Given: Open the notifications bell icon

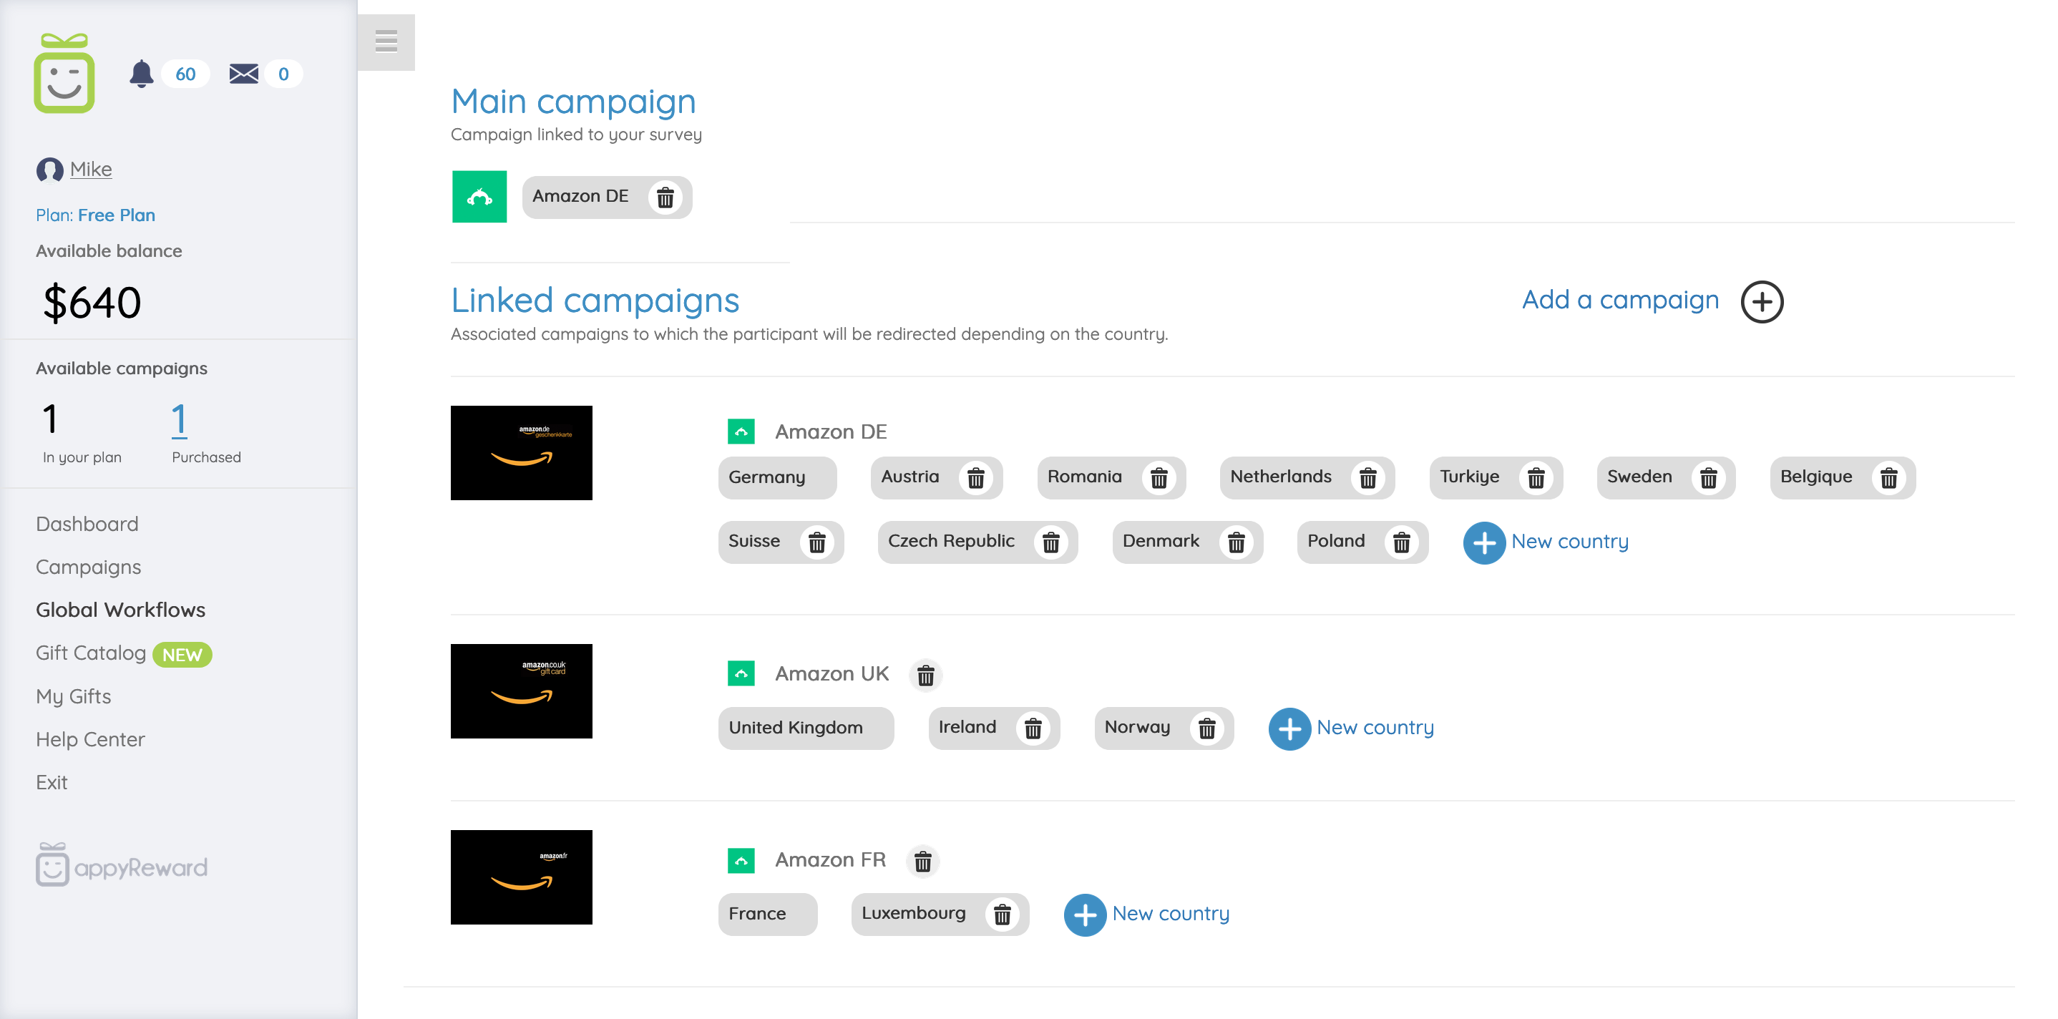Looking at the screenshot, I should click(140, 74).
